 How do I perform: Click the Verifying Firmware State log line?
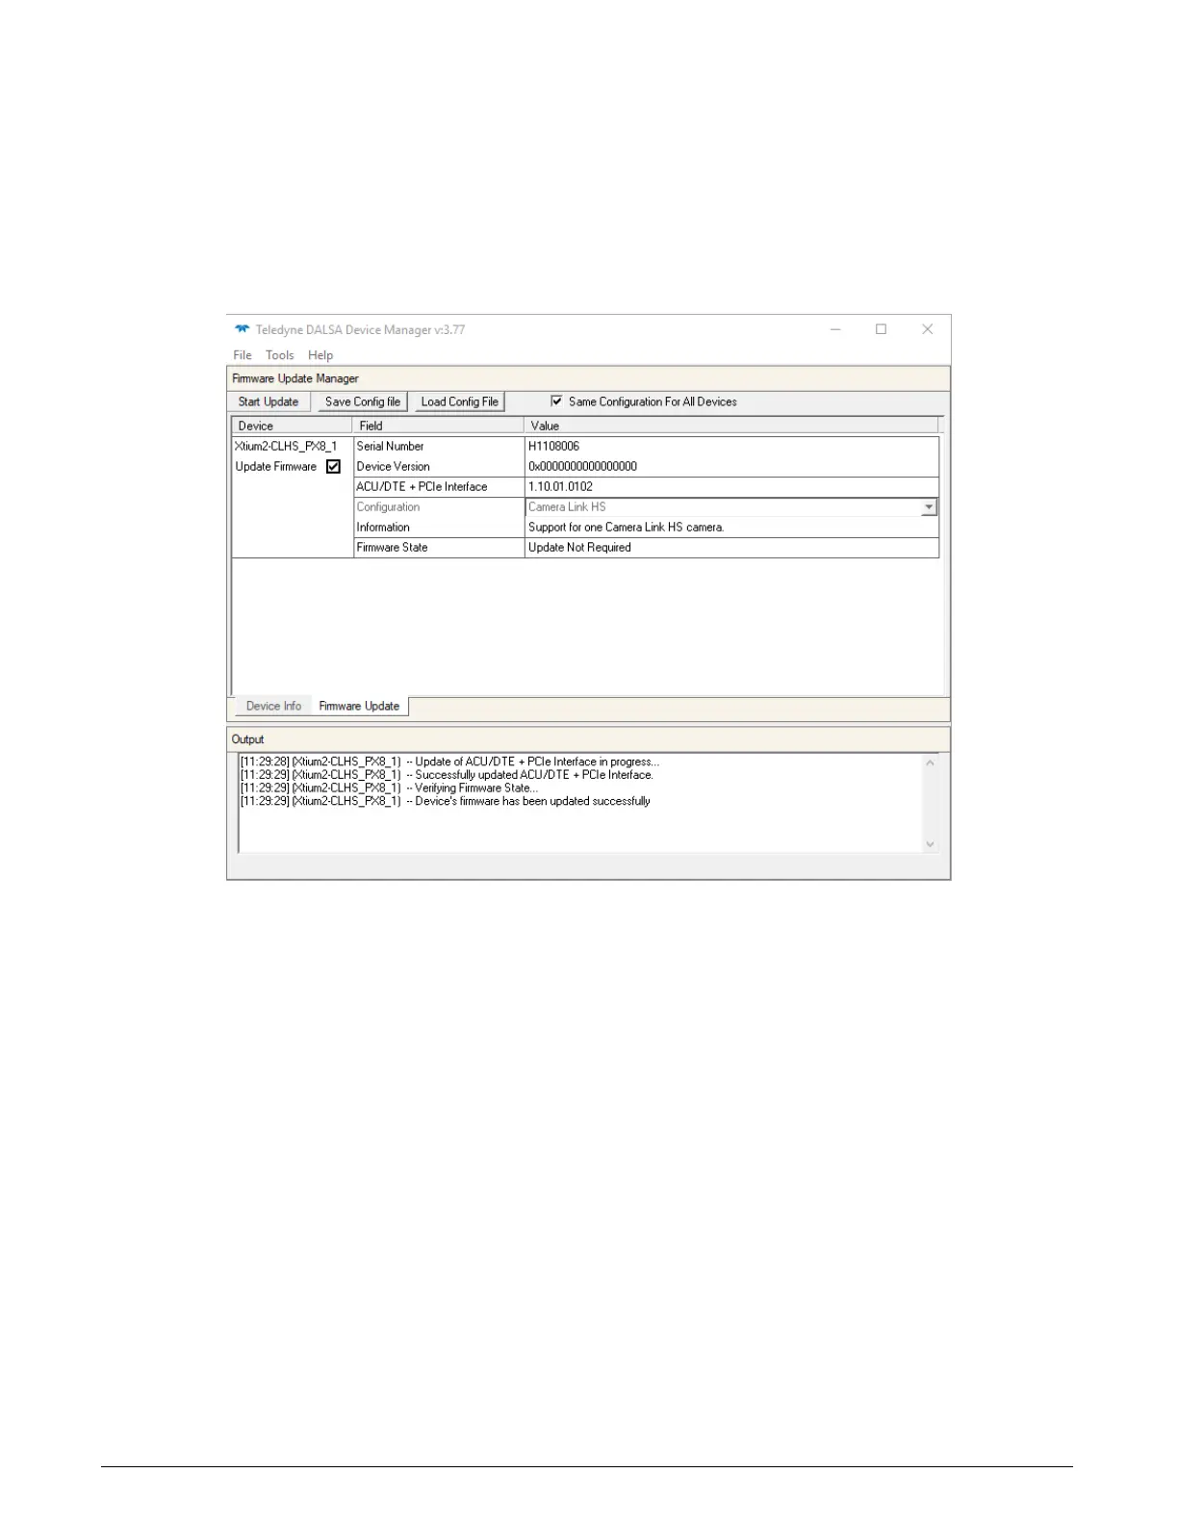coord(390,788)
